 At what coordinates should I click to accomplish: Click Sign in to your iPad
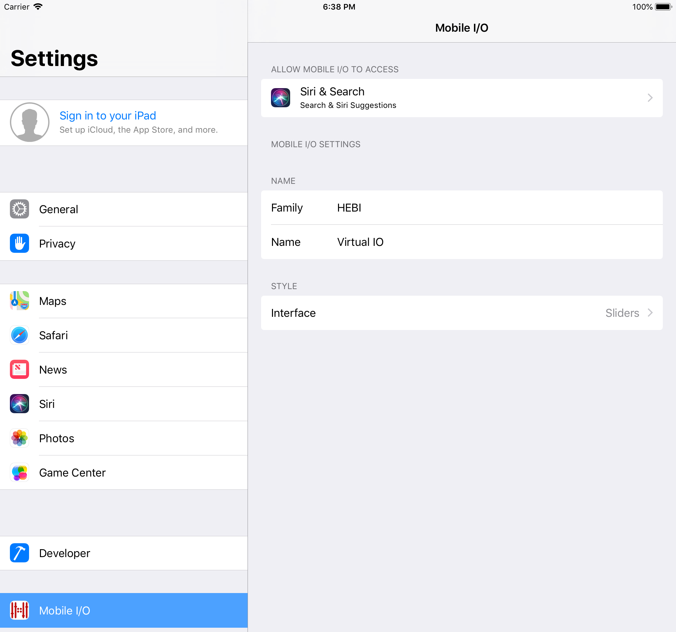tap(108, 116)
